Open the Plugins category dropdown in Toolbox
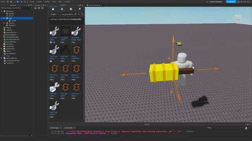The image size is (252, 141). point(55,14)
